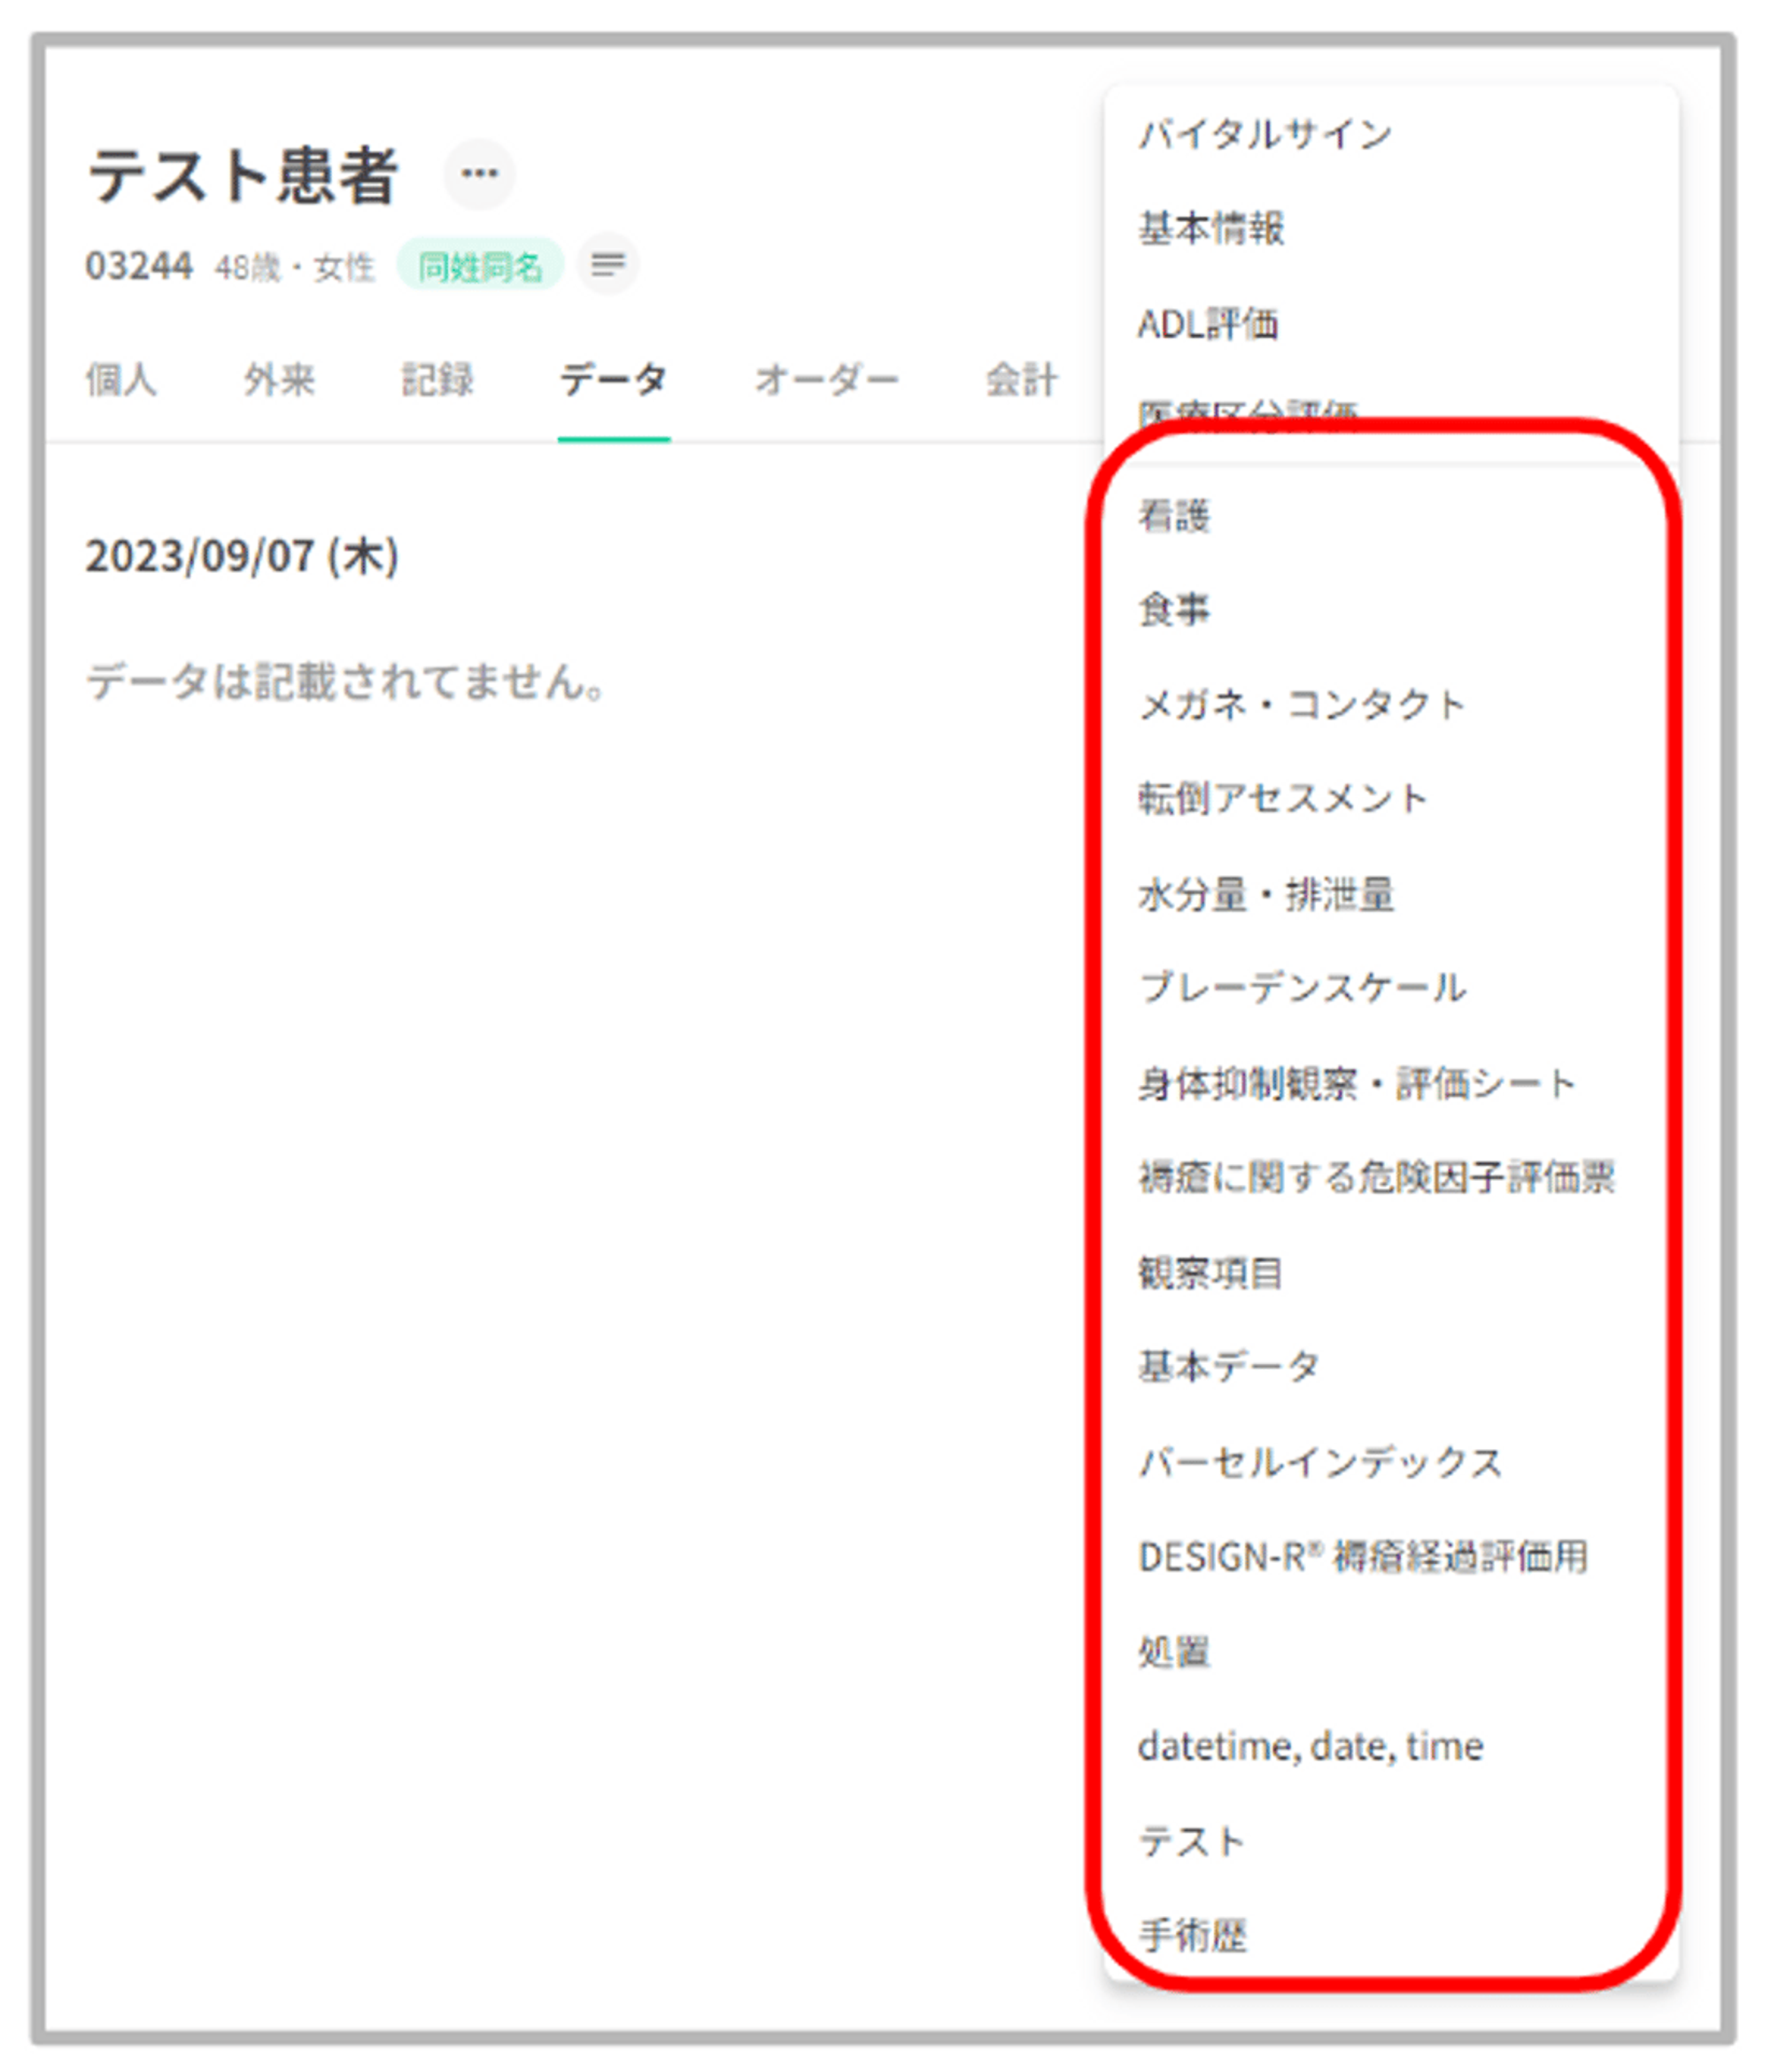Click the memo lines icon near 同姓同名
1771x2072 pixels.
[607, 265]
